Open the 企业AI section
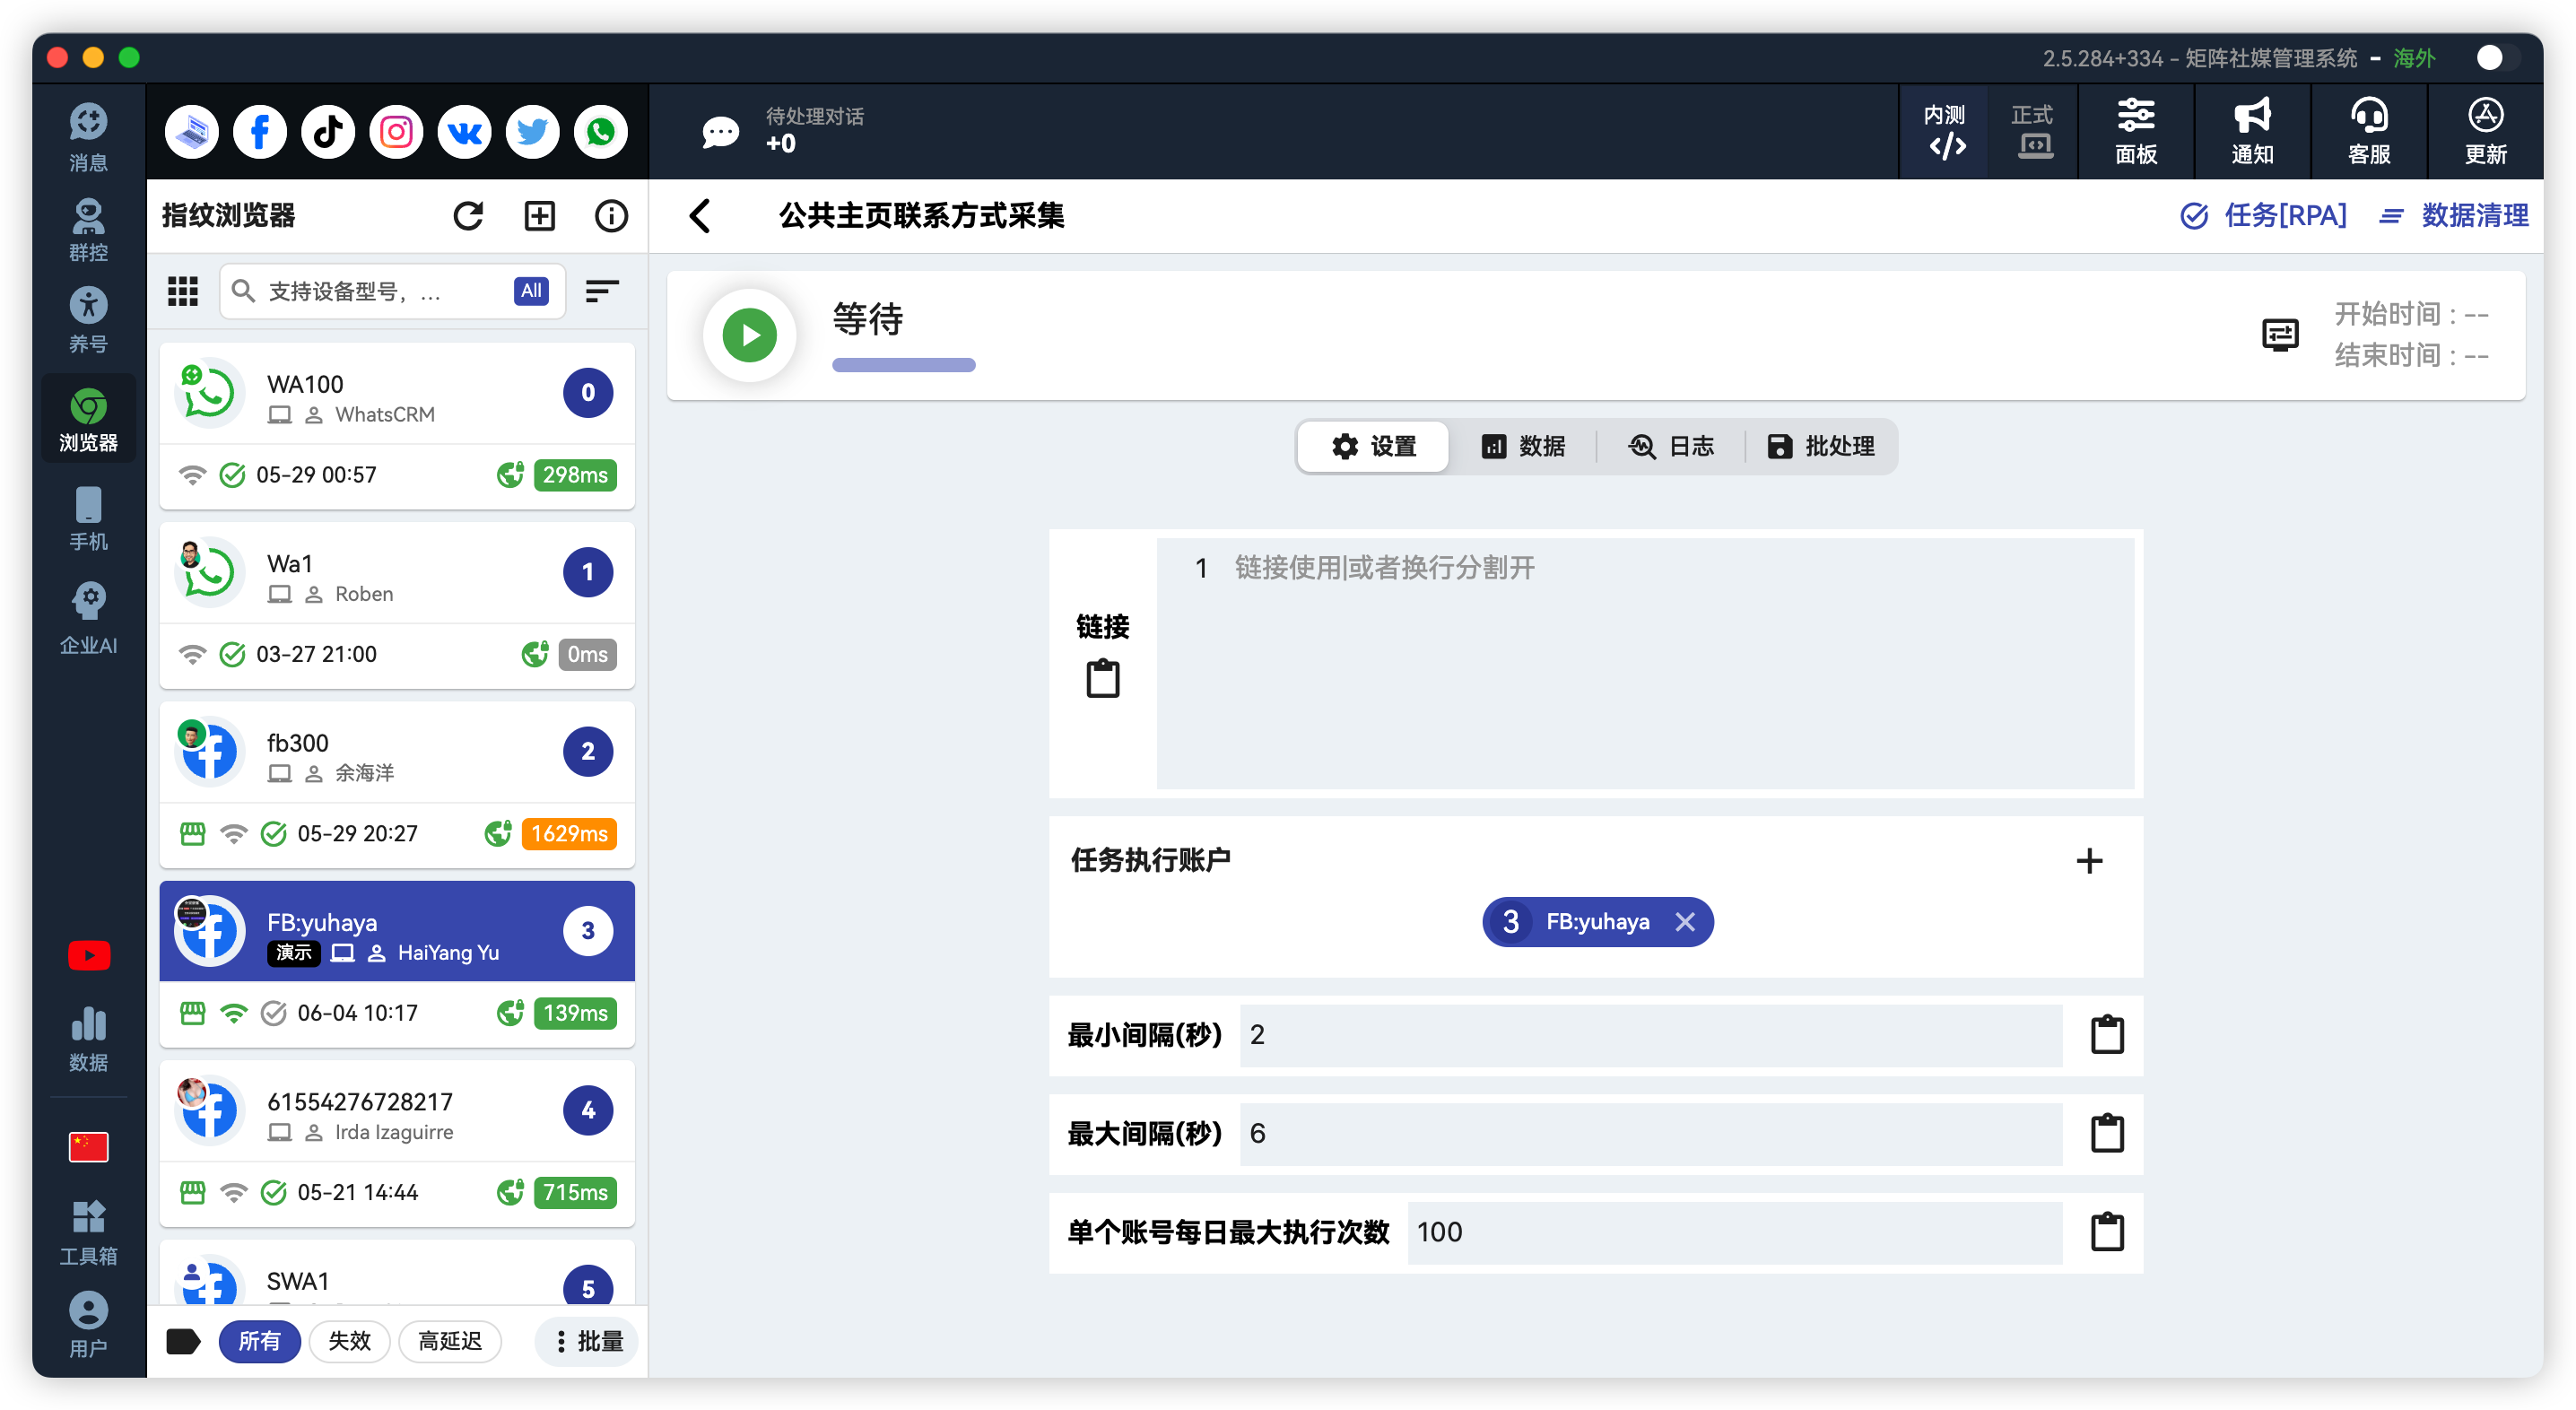 pos(88,618)
